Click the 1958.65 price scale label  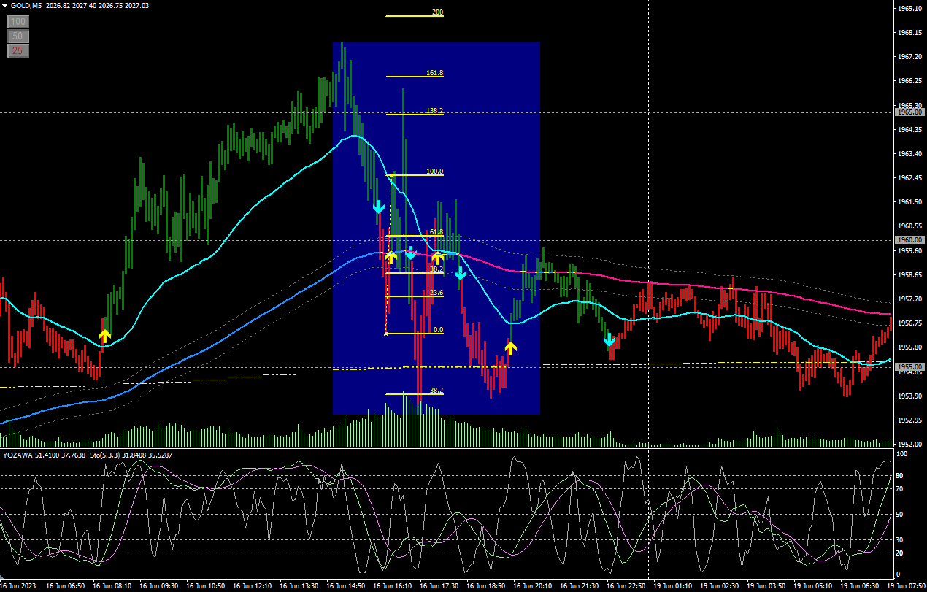910,274
